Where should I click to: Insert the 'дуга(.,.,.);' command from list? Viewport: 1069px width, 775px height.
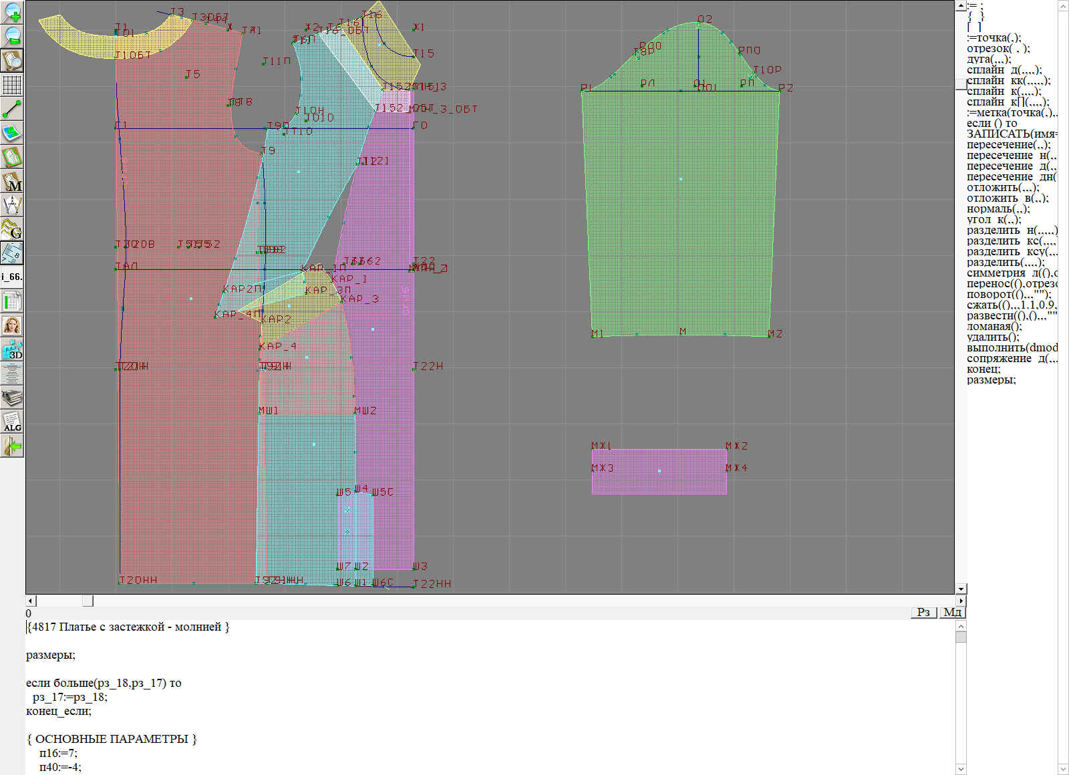pos(989,59)
